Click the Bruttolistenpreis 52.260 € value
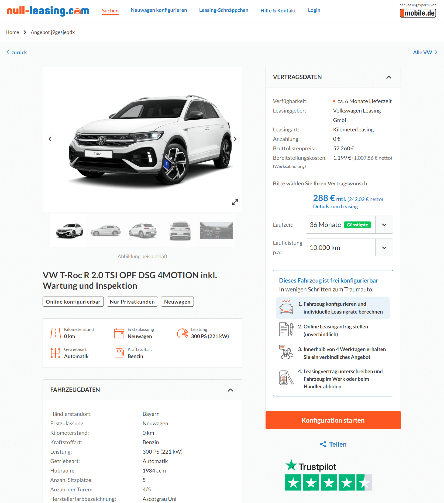The width and height of the screenshot is (444, 503). pyautogui.click(x=344, y=148)
